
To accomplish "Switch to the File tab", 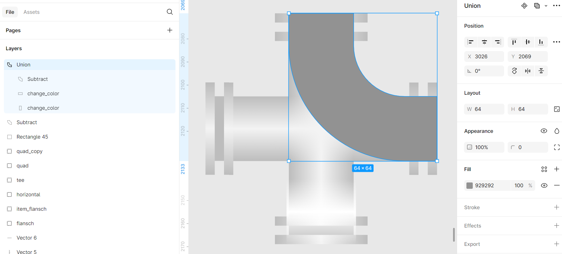I will pos(10,12).
